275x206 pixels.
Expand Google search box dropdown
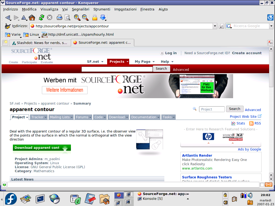tap(271, 26)
